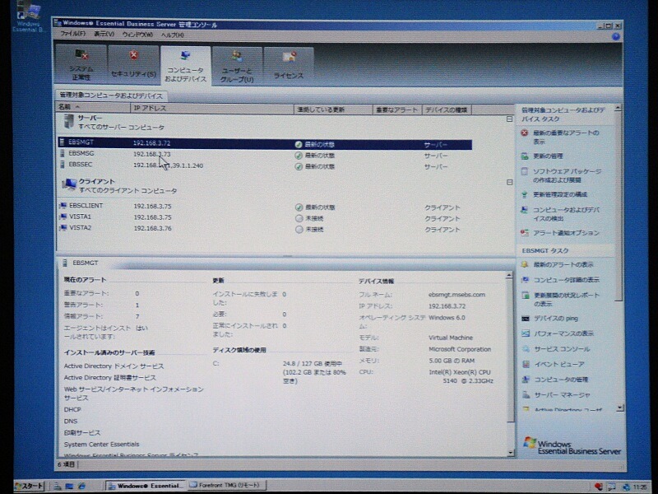This screenshot has height=494, width=658.
Task: Collapse the クライアント group
Action: pyautogui.click(x=509, y=182)
